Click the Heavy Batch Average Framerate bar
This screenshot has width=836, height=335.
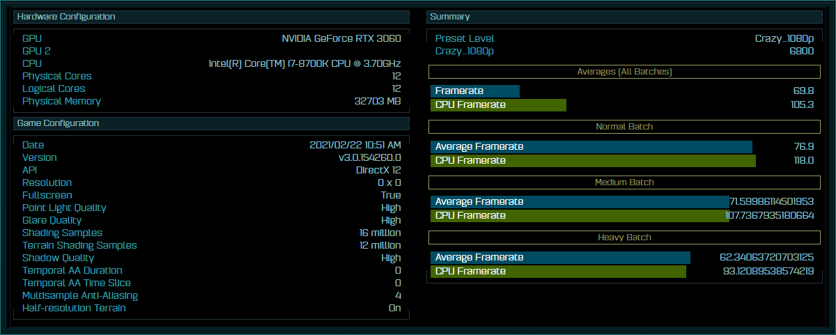(560, 258)
